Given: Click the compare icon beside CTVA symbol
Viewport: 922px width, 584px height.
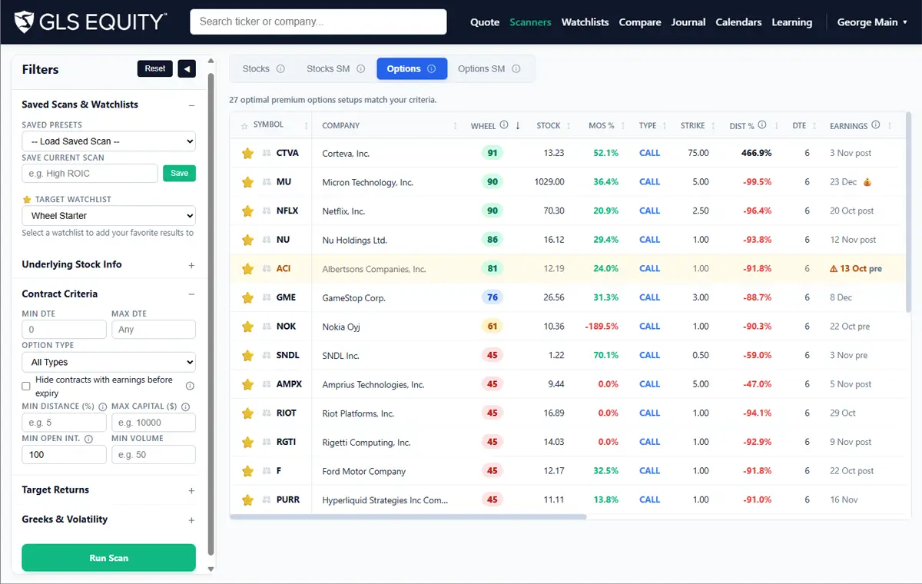Looking at the screenshot, I should 266,154.
